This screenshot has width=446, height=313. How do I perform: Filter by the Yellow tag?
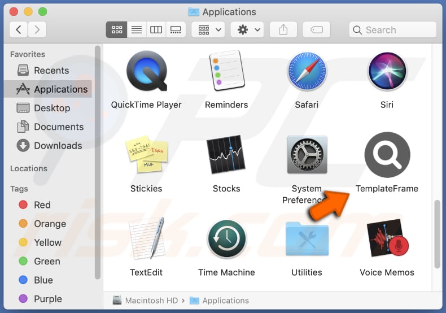[48, 242]
